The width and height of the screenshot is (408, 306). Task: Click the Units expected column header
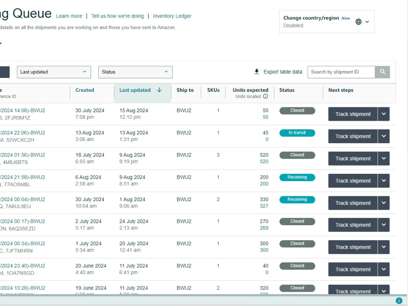(x=251, y=90)
